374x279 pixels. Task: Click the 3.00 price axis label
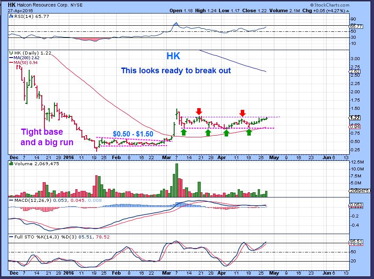355,59
